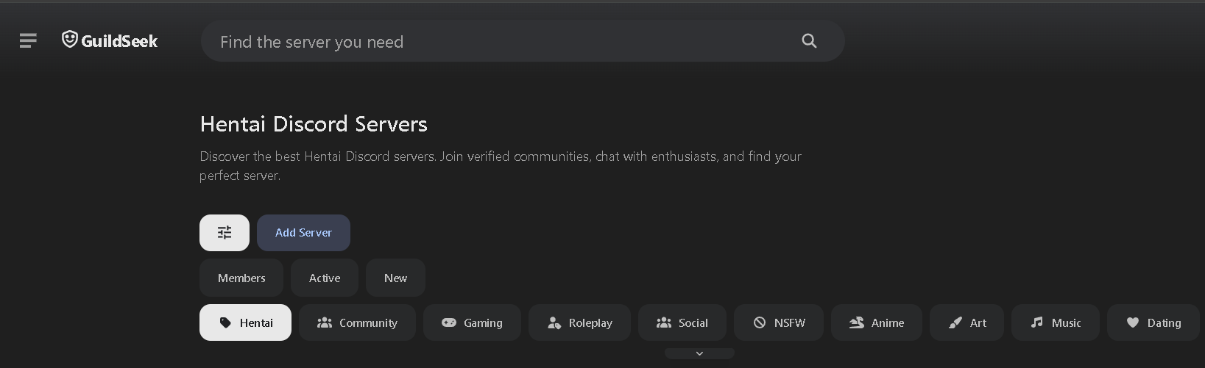Select the Social category tag
Viewport: 1205px width, 368px height.
point(682,322)
